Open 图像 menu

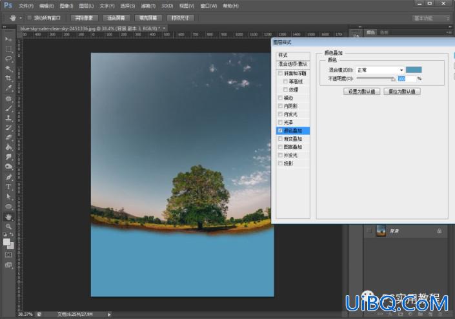point(66,6)
